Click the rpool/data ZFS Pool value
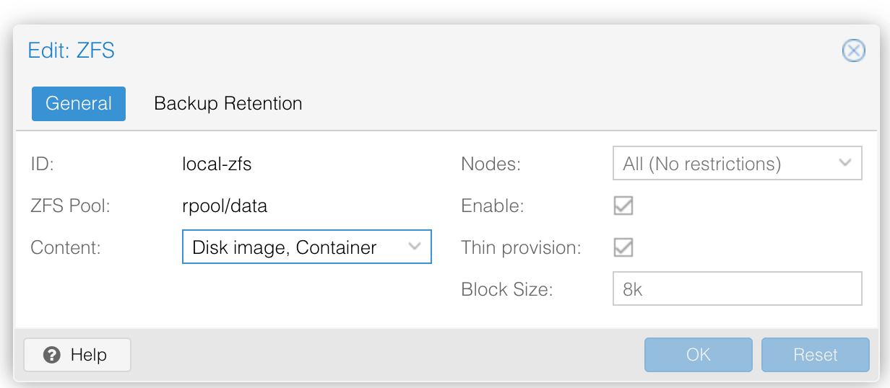The image size is (890, 388). (225, 206)
